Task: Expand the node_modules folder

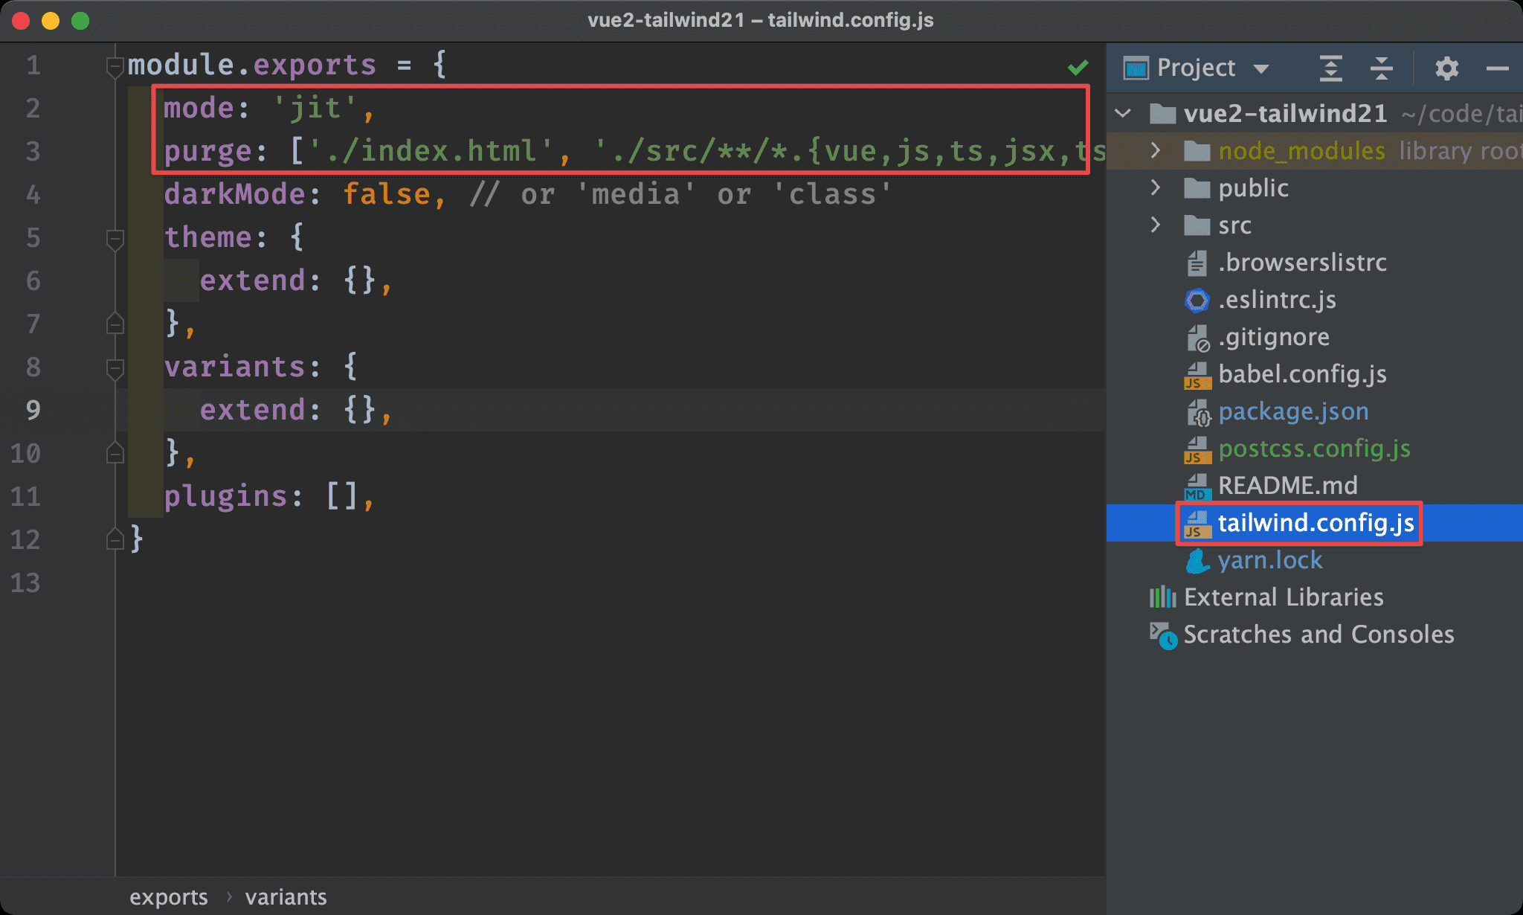Action: 1156,150
